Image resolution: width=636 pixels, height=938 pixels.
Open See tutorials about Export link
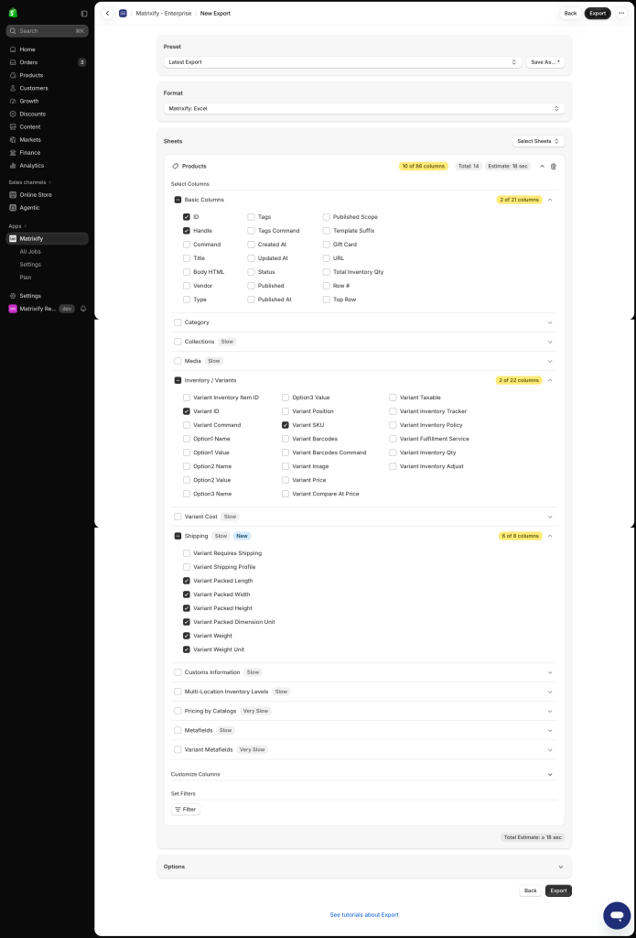pyautogui.click(x=364, y=915)
